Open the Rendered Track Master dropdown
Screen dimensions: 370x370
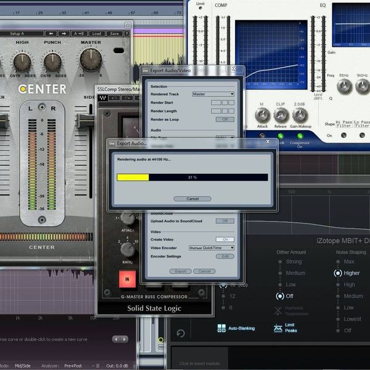pos(213,94)
